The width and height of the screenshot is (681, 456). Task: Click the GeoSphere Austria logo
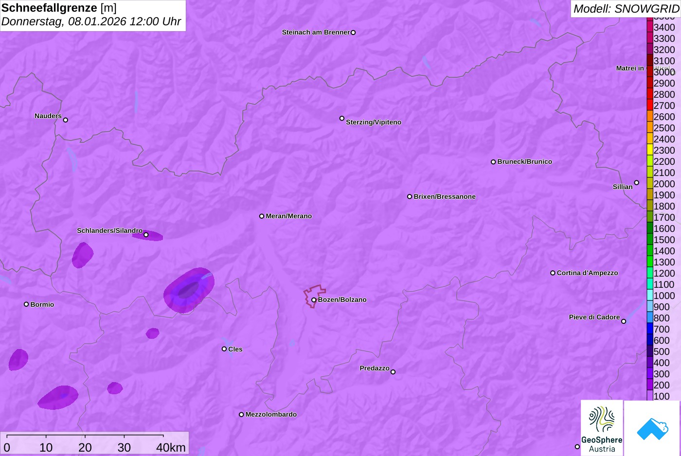pyautogui.click(x=602, y=428)
